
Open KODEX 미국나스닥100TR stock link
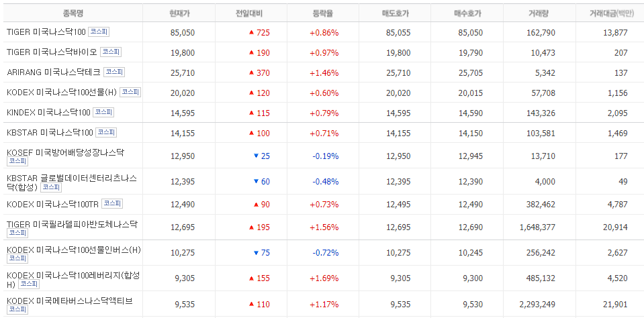click(x=53, y=204)
